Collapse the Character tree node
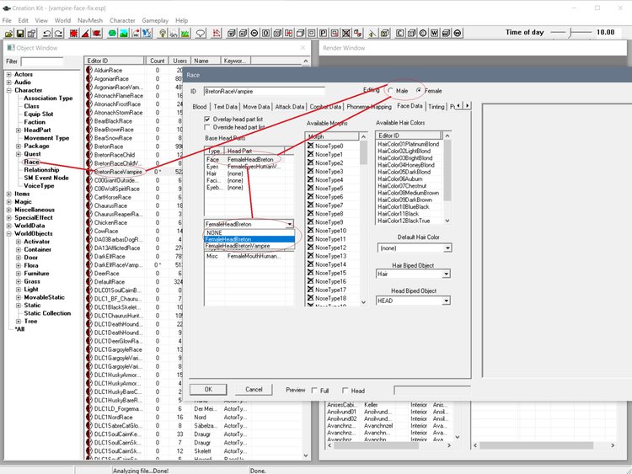Screen dimensions: 632x474 click(x=9, y=90)
